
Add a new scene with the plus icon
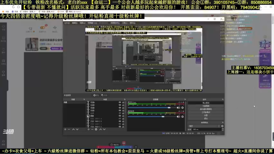click(65, 129)
